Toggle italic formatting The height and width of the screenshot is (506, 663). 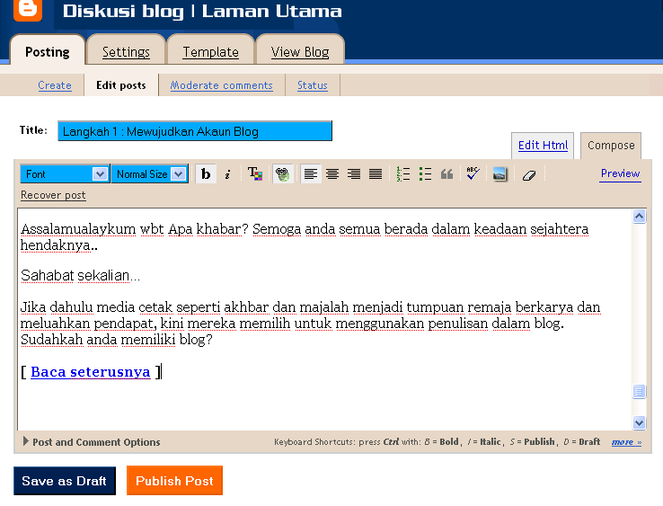227,174
